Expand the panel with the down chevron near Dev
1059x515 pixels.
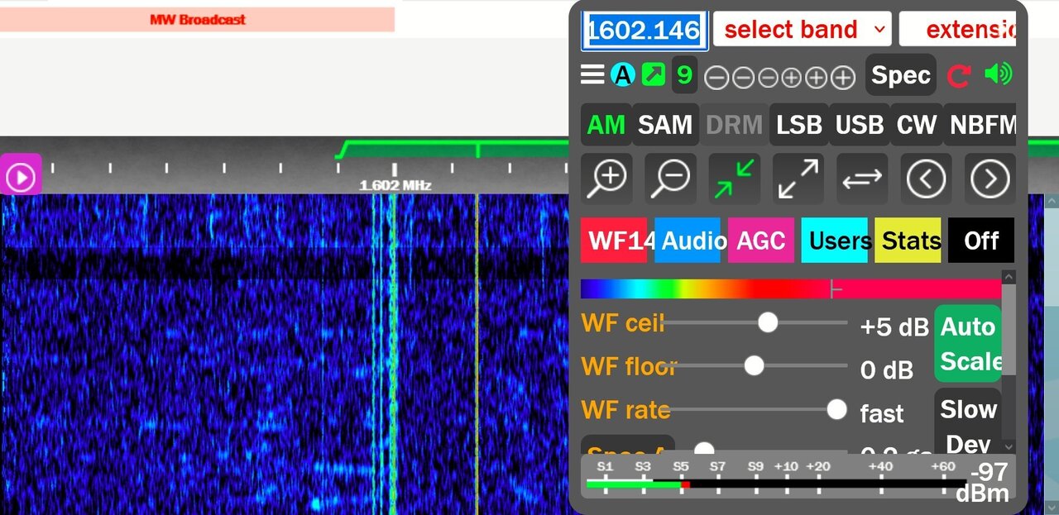[x=1009, y=447]
